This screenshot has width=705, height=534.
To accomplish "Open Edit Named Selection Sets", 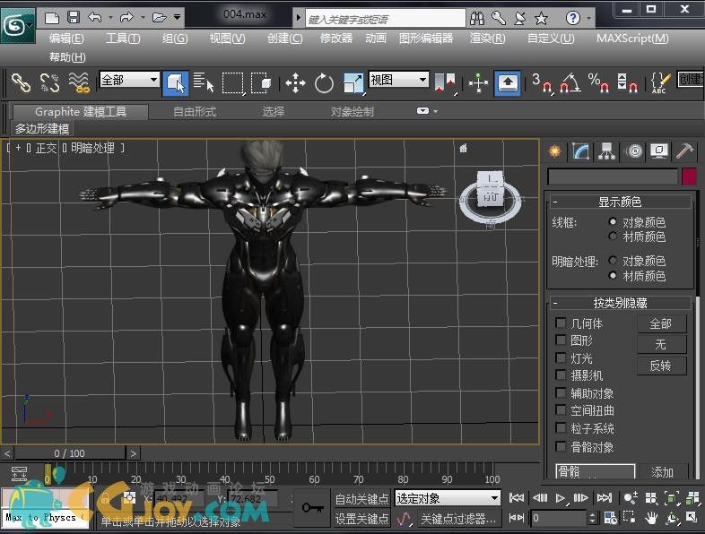I will click(659, 83).
